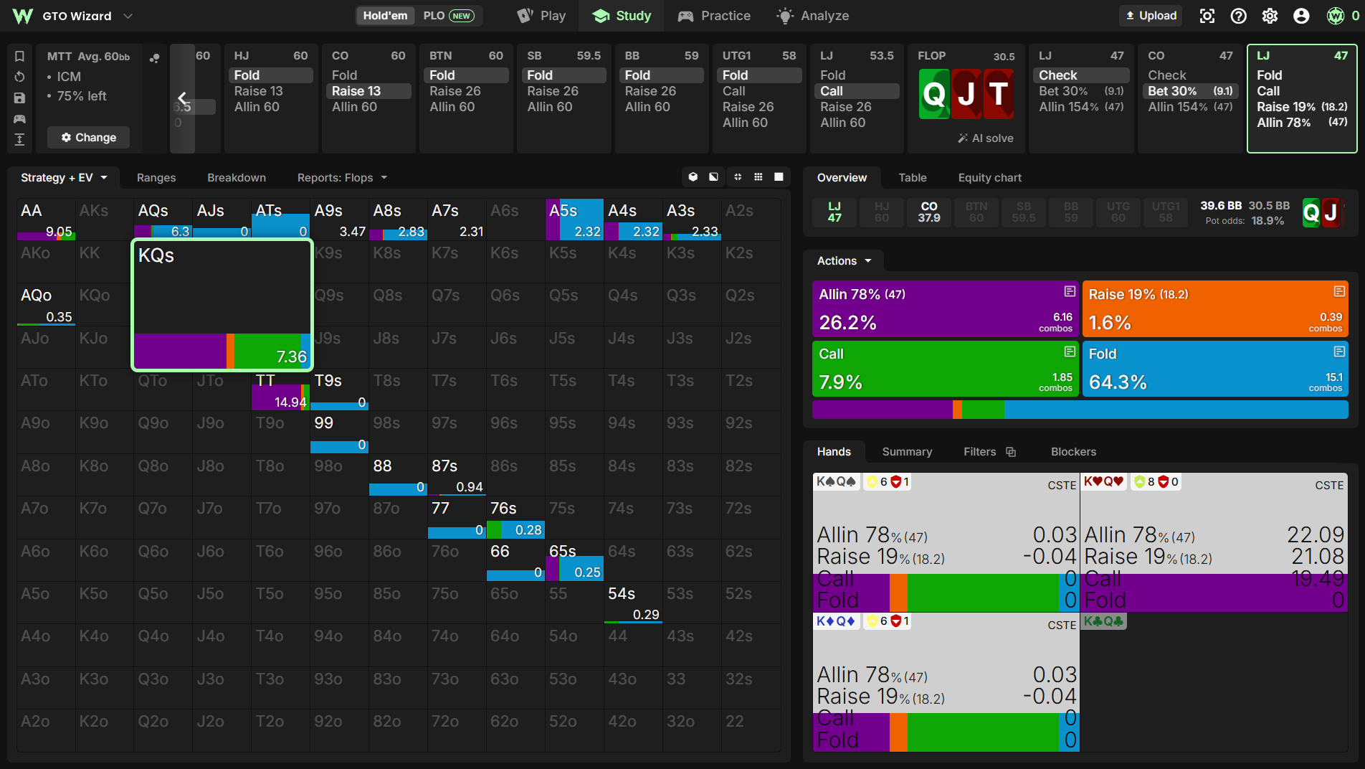The image size is (1365, 769).
Task: Toggle the cube matrix display mode
Action: click(693, 177)
